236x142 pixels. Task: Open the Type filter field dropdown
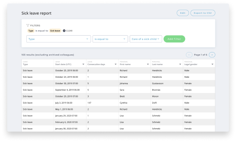[x=59, y=39]
